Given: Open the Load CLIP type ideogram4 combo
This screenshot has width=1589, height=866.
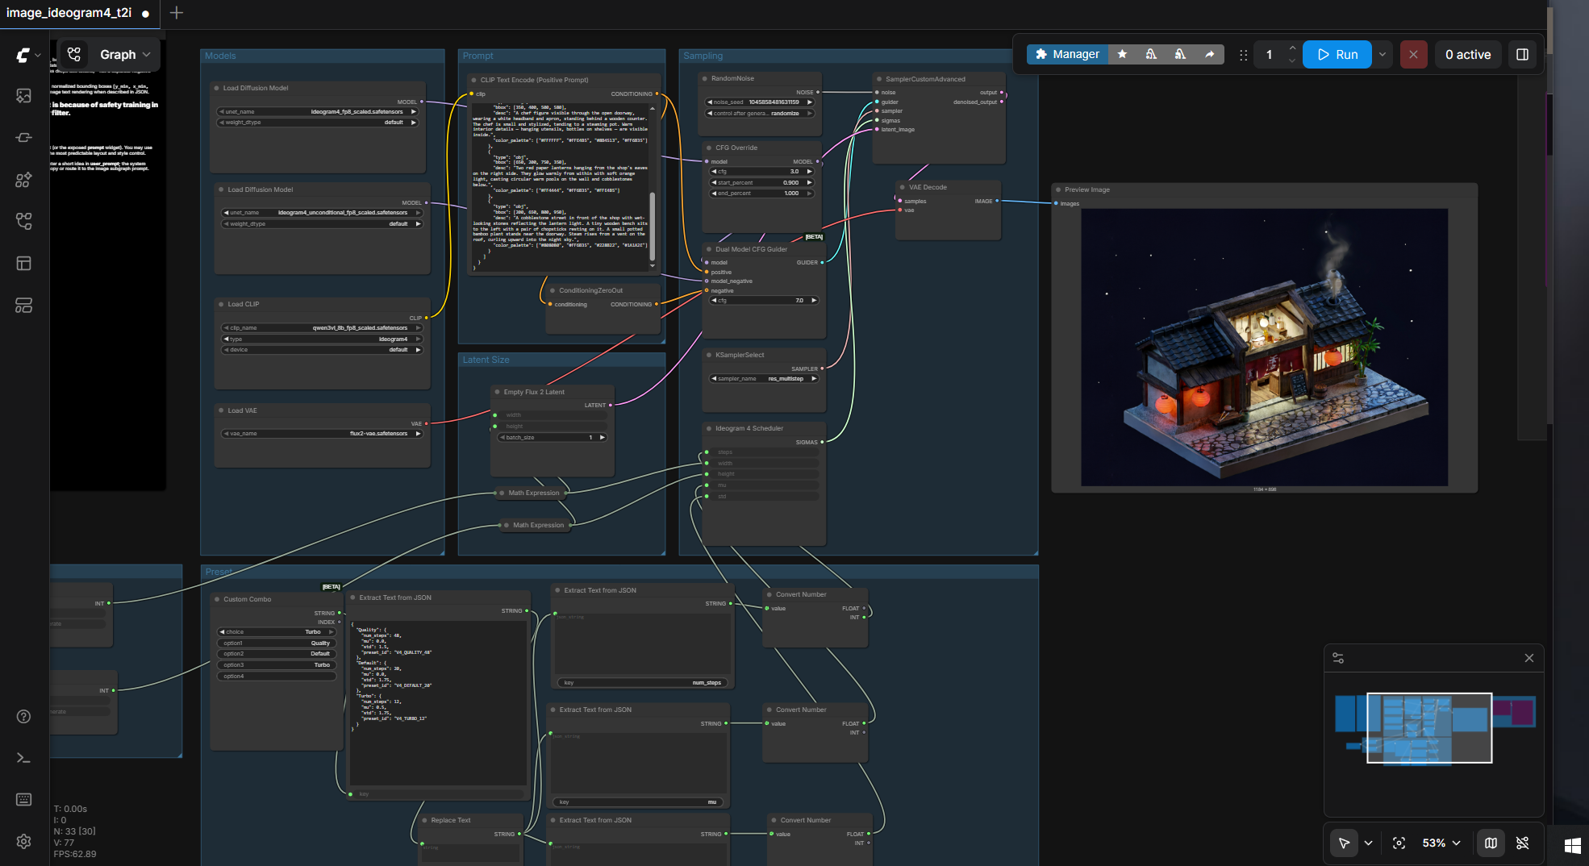Looking at the screenshot, I should click(x=322, y=339).
